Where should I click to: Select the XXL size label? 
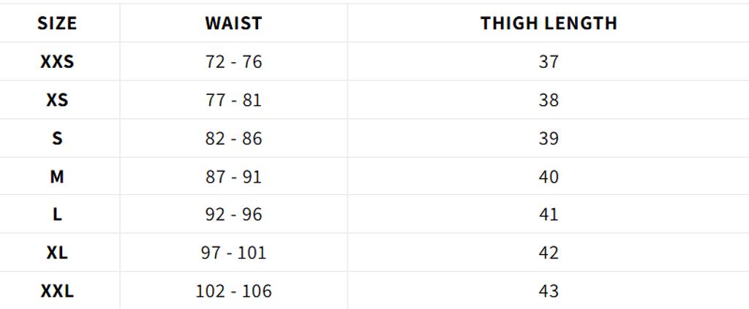[57, 291]
